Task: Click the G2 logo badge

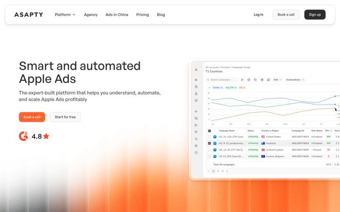Action: coord(24,136)
